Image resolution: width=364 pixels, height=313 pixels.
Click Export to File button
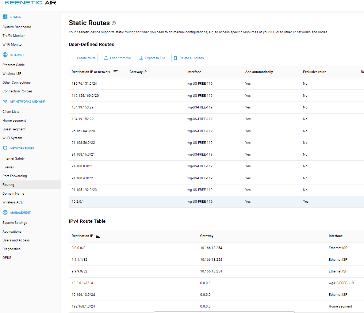(152, 58)
